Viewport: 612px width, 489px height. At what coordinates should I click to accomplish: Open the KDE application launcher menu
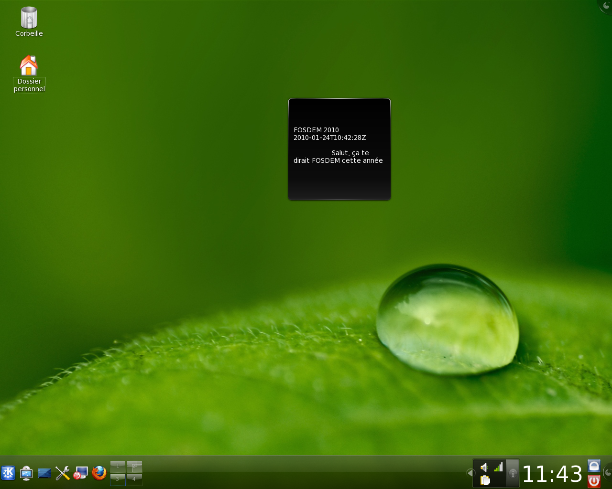[8, 473]
